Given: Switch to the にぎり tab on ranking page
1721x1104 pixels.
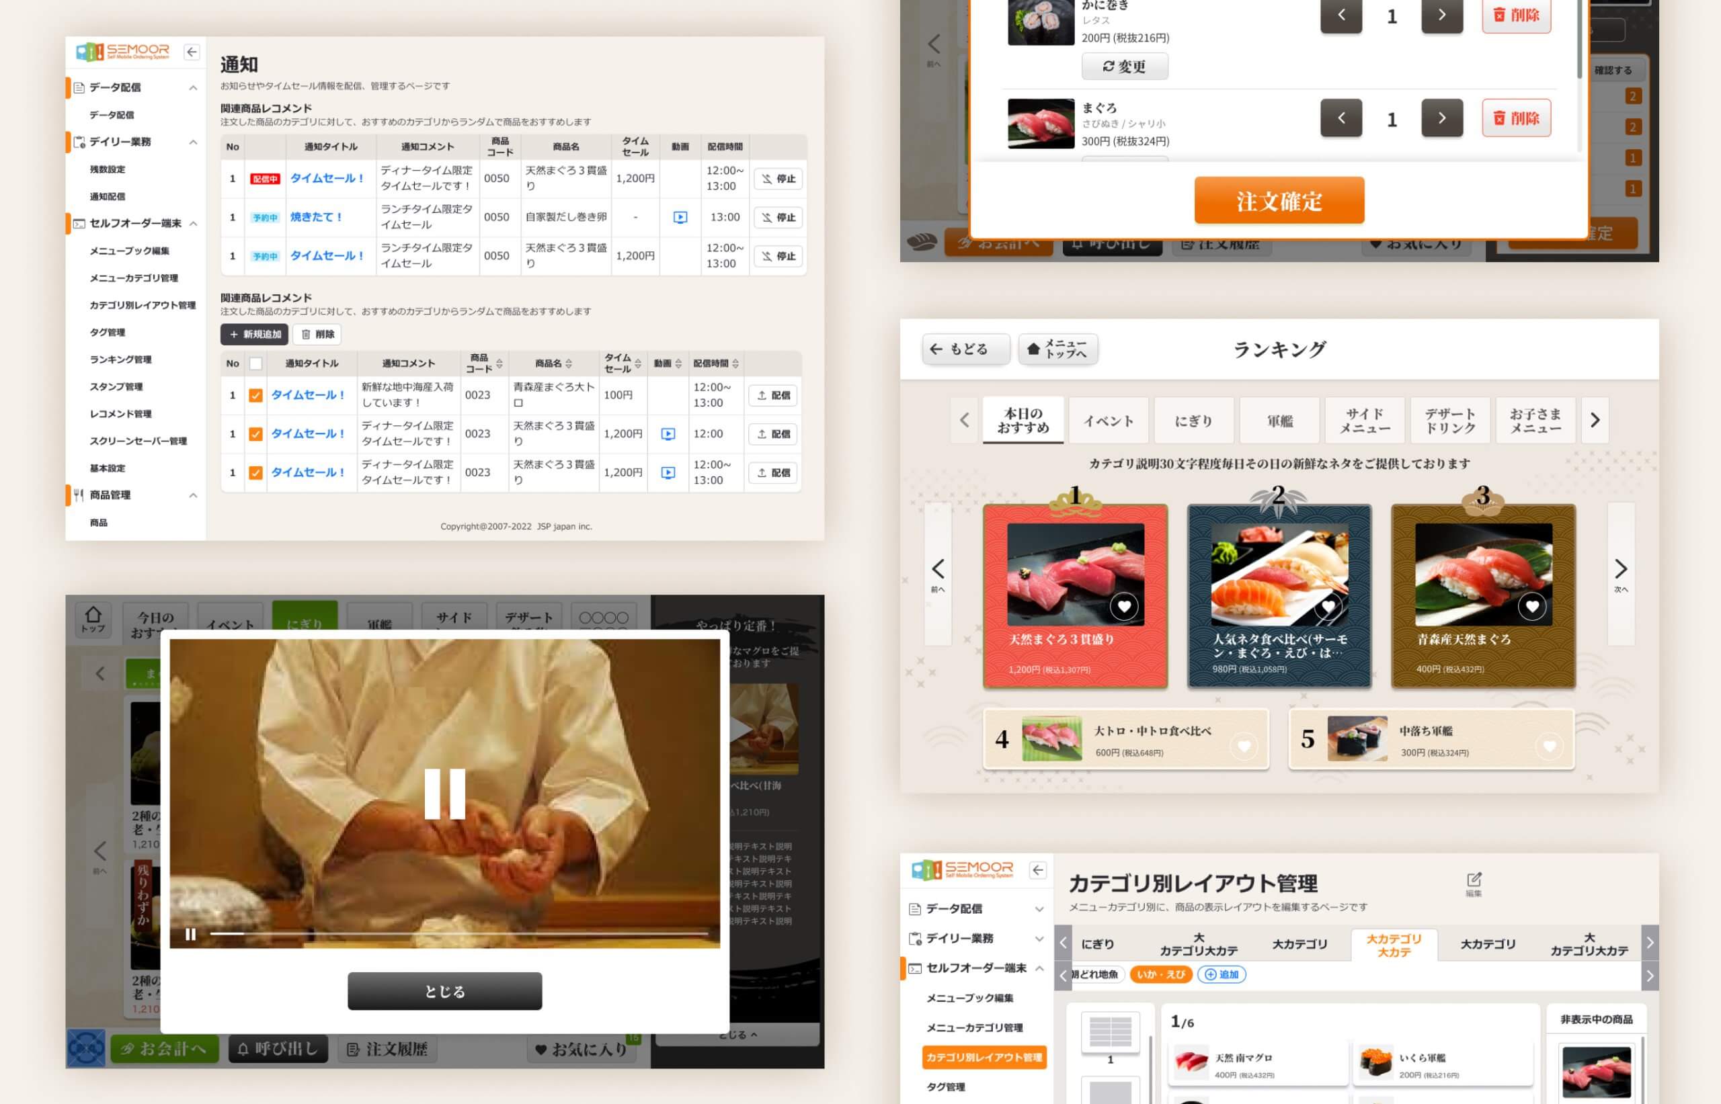Looking at the screenshot, I should coord(1193,420).
